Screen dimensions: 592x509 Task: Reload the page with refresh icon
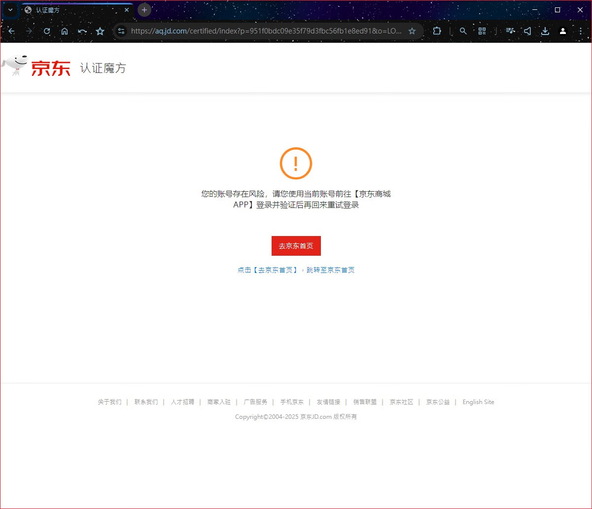(x=47, y=31)
